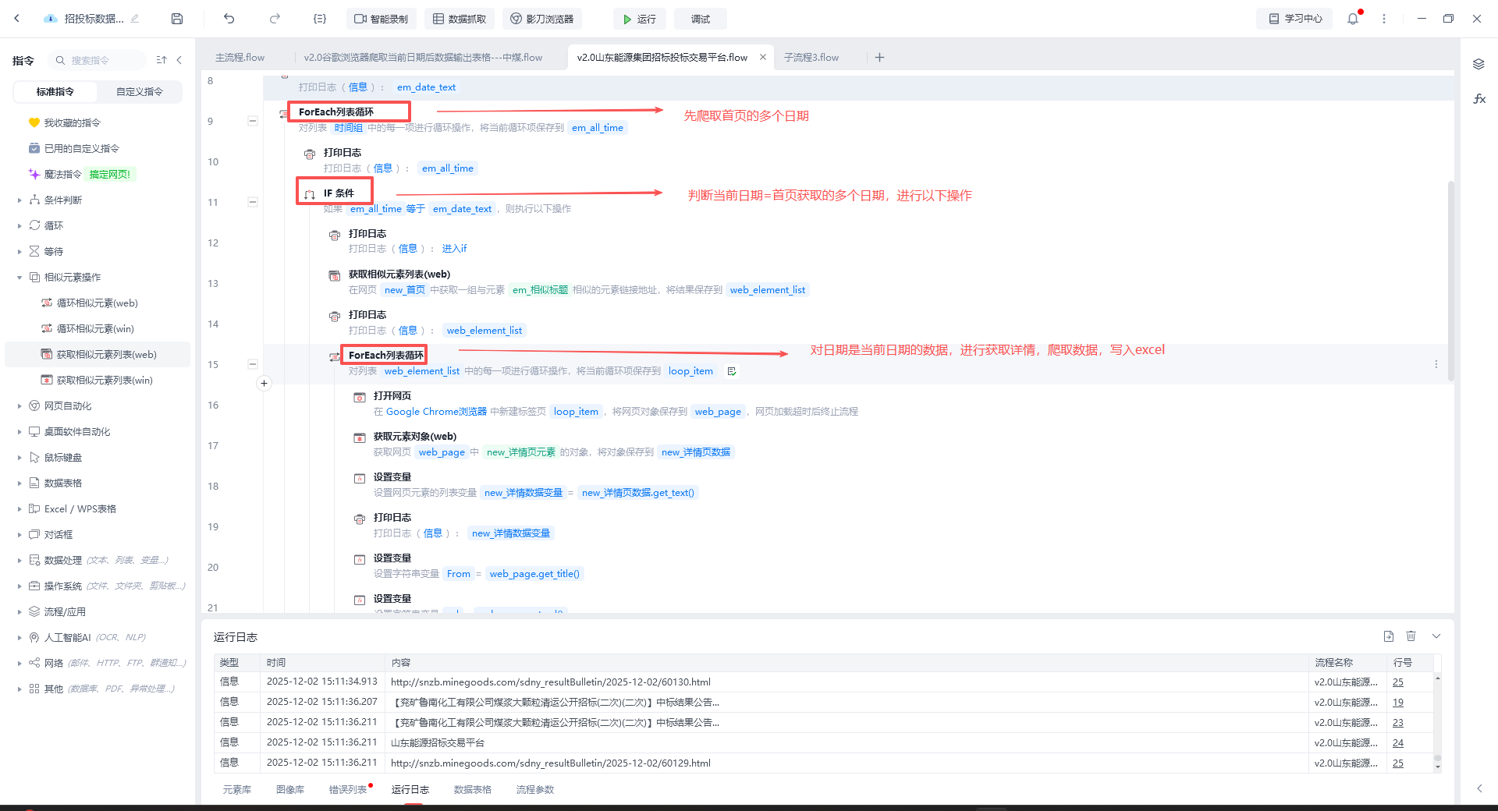Click the back arrow in the title bar
Viewport: 1498px width, 811px height.
click(x=16, y=19)
